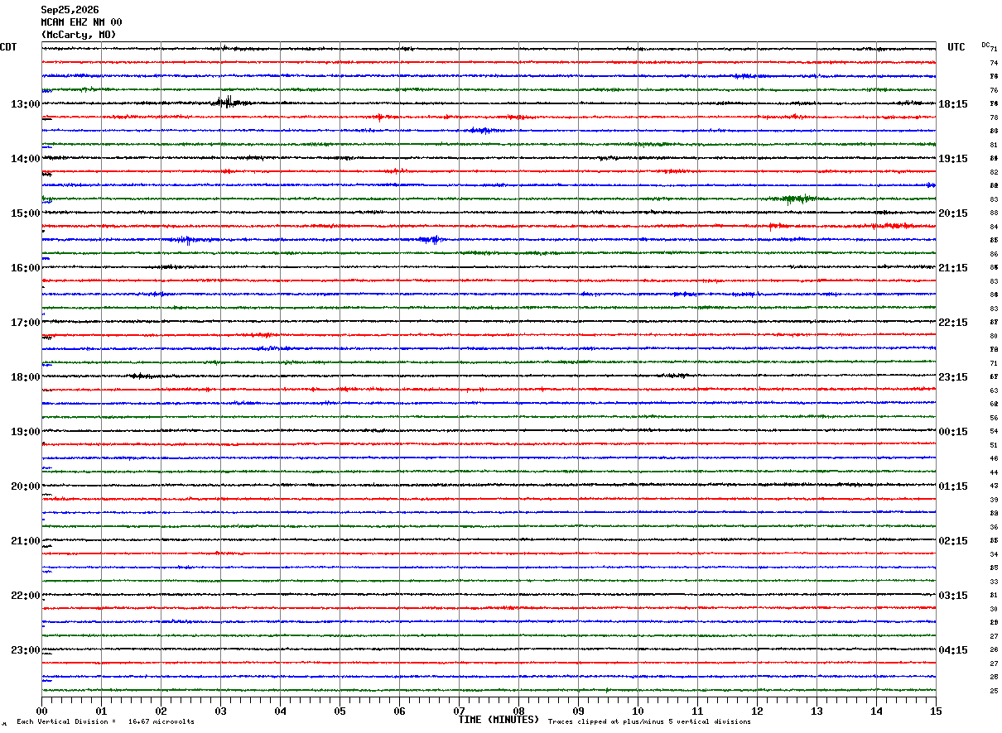Click the 15 minute tick label
Viewport: 1002px width, 733px height.
pos(935,711)
